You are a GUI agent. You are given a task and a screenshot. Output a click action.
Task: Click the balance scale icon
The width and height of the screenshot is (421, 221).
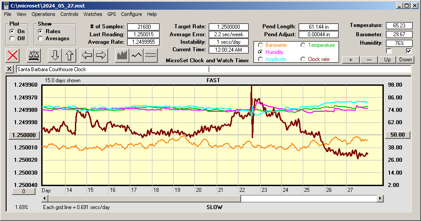pos(33,55)
